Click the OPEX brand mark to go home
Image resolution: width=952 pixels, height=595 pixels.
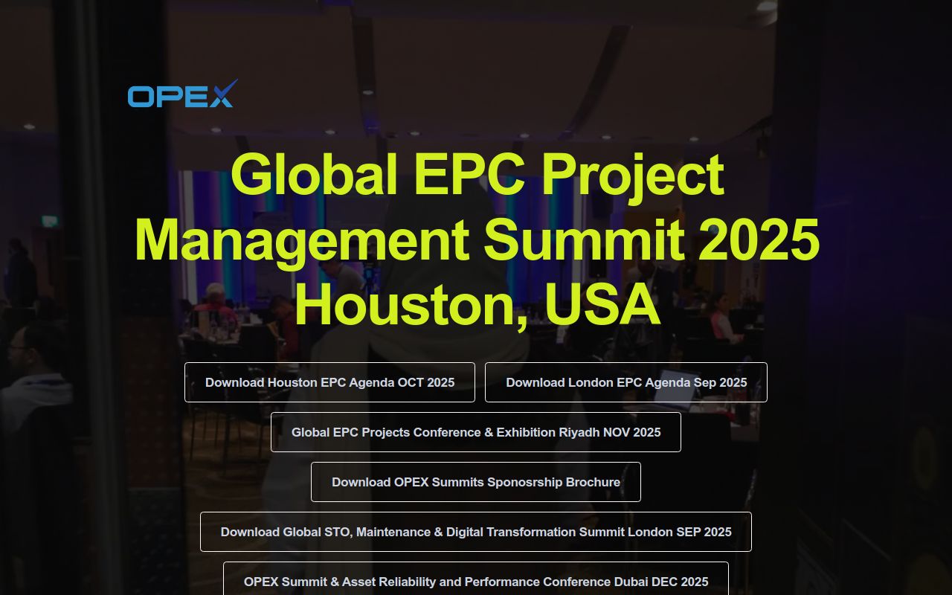coord(181,94)
